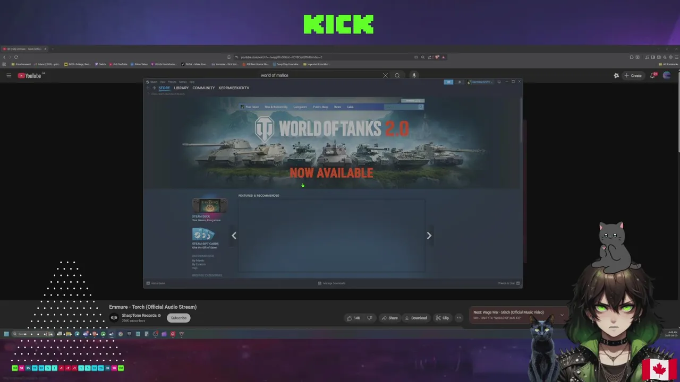The width and height of the screenshot is (680, 382).
Task: Open Labs link in store bar
Action: pos(350,107)
